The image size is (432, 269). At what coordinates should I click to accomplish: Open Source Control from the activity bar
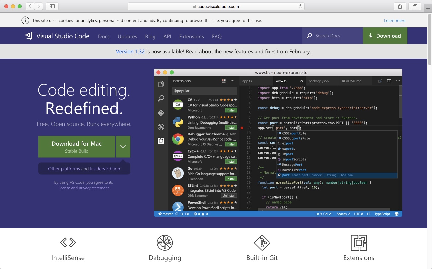[x=161, y=113]
